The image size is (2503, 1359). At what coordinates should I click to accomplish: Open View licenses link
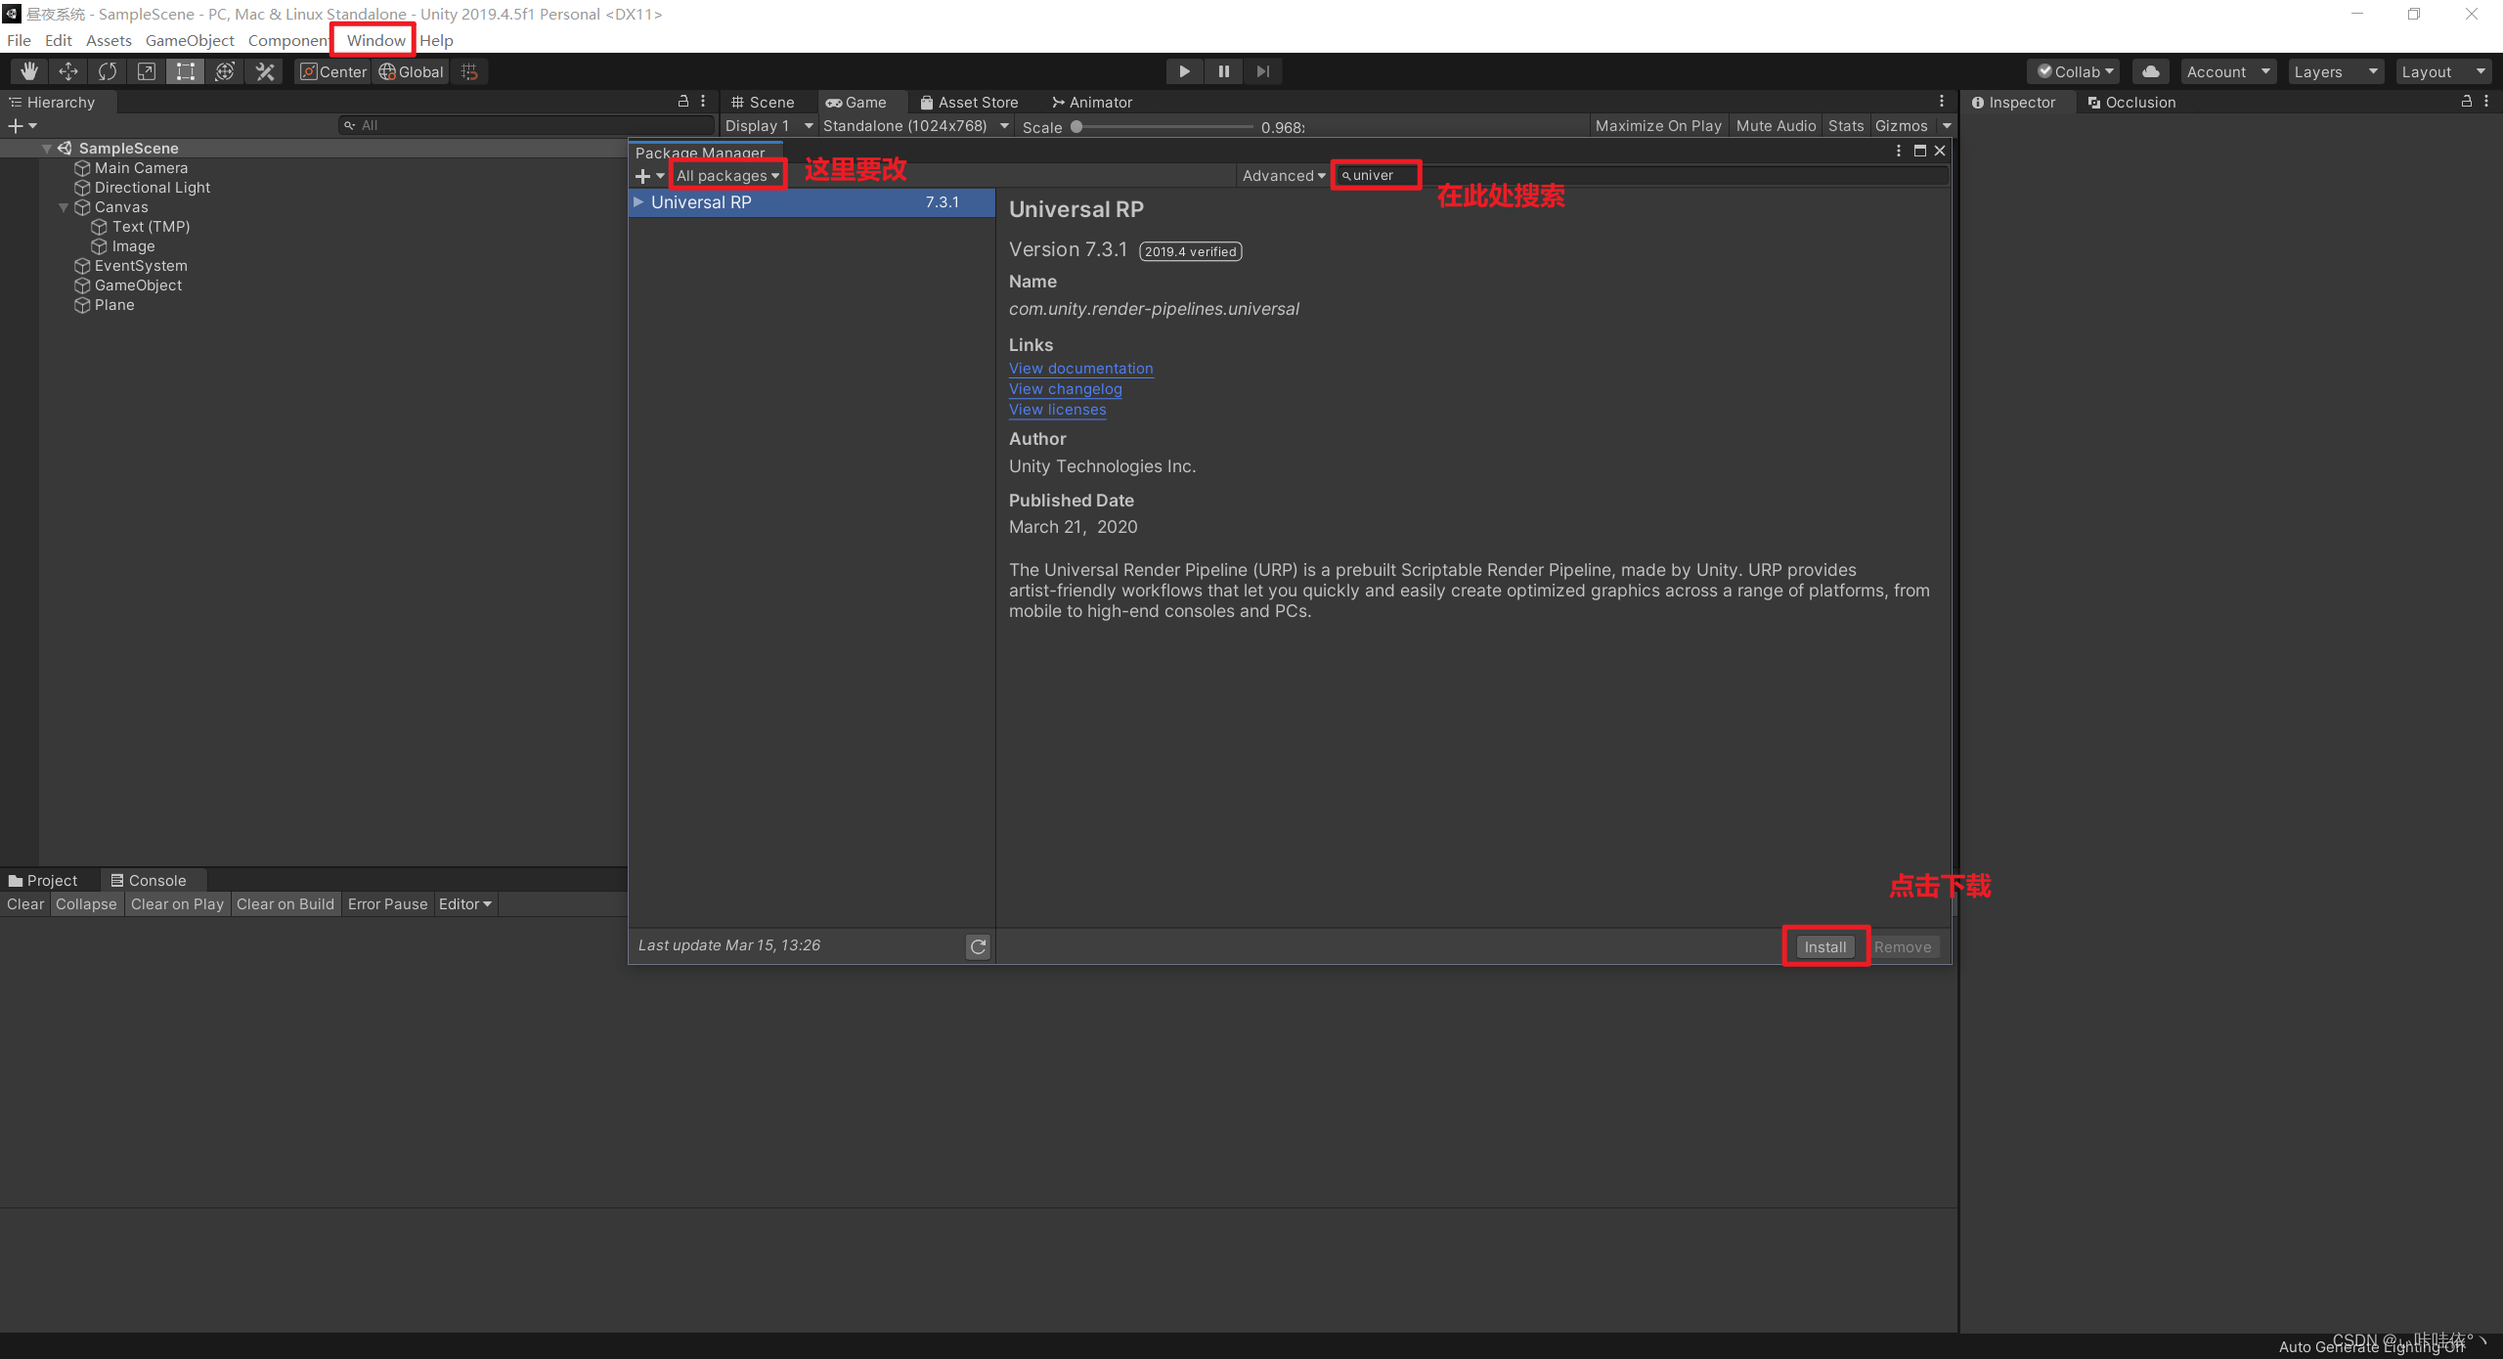[1058, 410]
